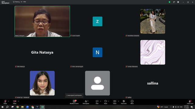The width and height of the screenshot is (195, 109).
Task: Open File Explorer from the taskbar
Action: click(22, 107)
